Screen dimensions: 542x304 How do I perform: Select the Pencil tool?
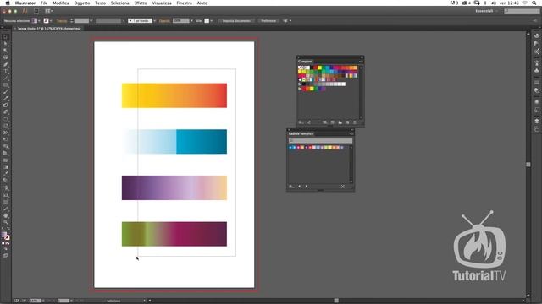coord(6,99)
